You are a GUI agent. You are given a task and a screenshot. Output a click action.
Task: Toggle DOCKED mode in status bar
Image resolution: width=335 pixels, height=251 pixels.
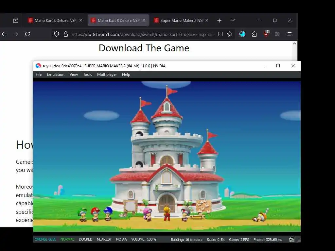coord(85,239)
